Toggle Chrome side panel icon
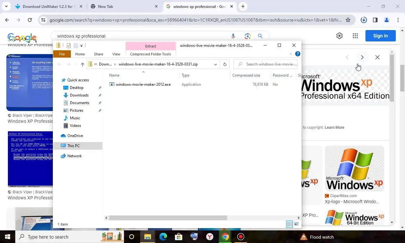 pyautogui.click(x=375, y=20)
